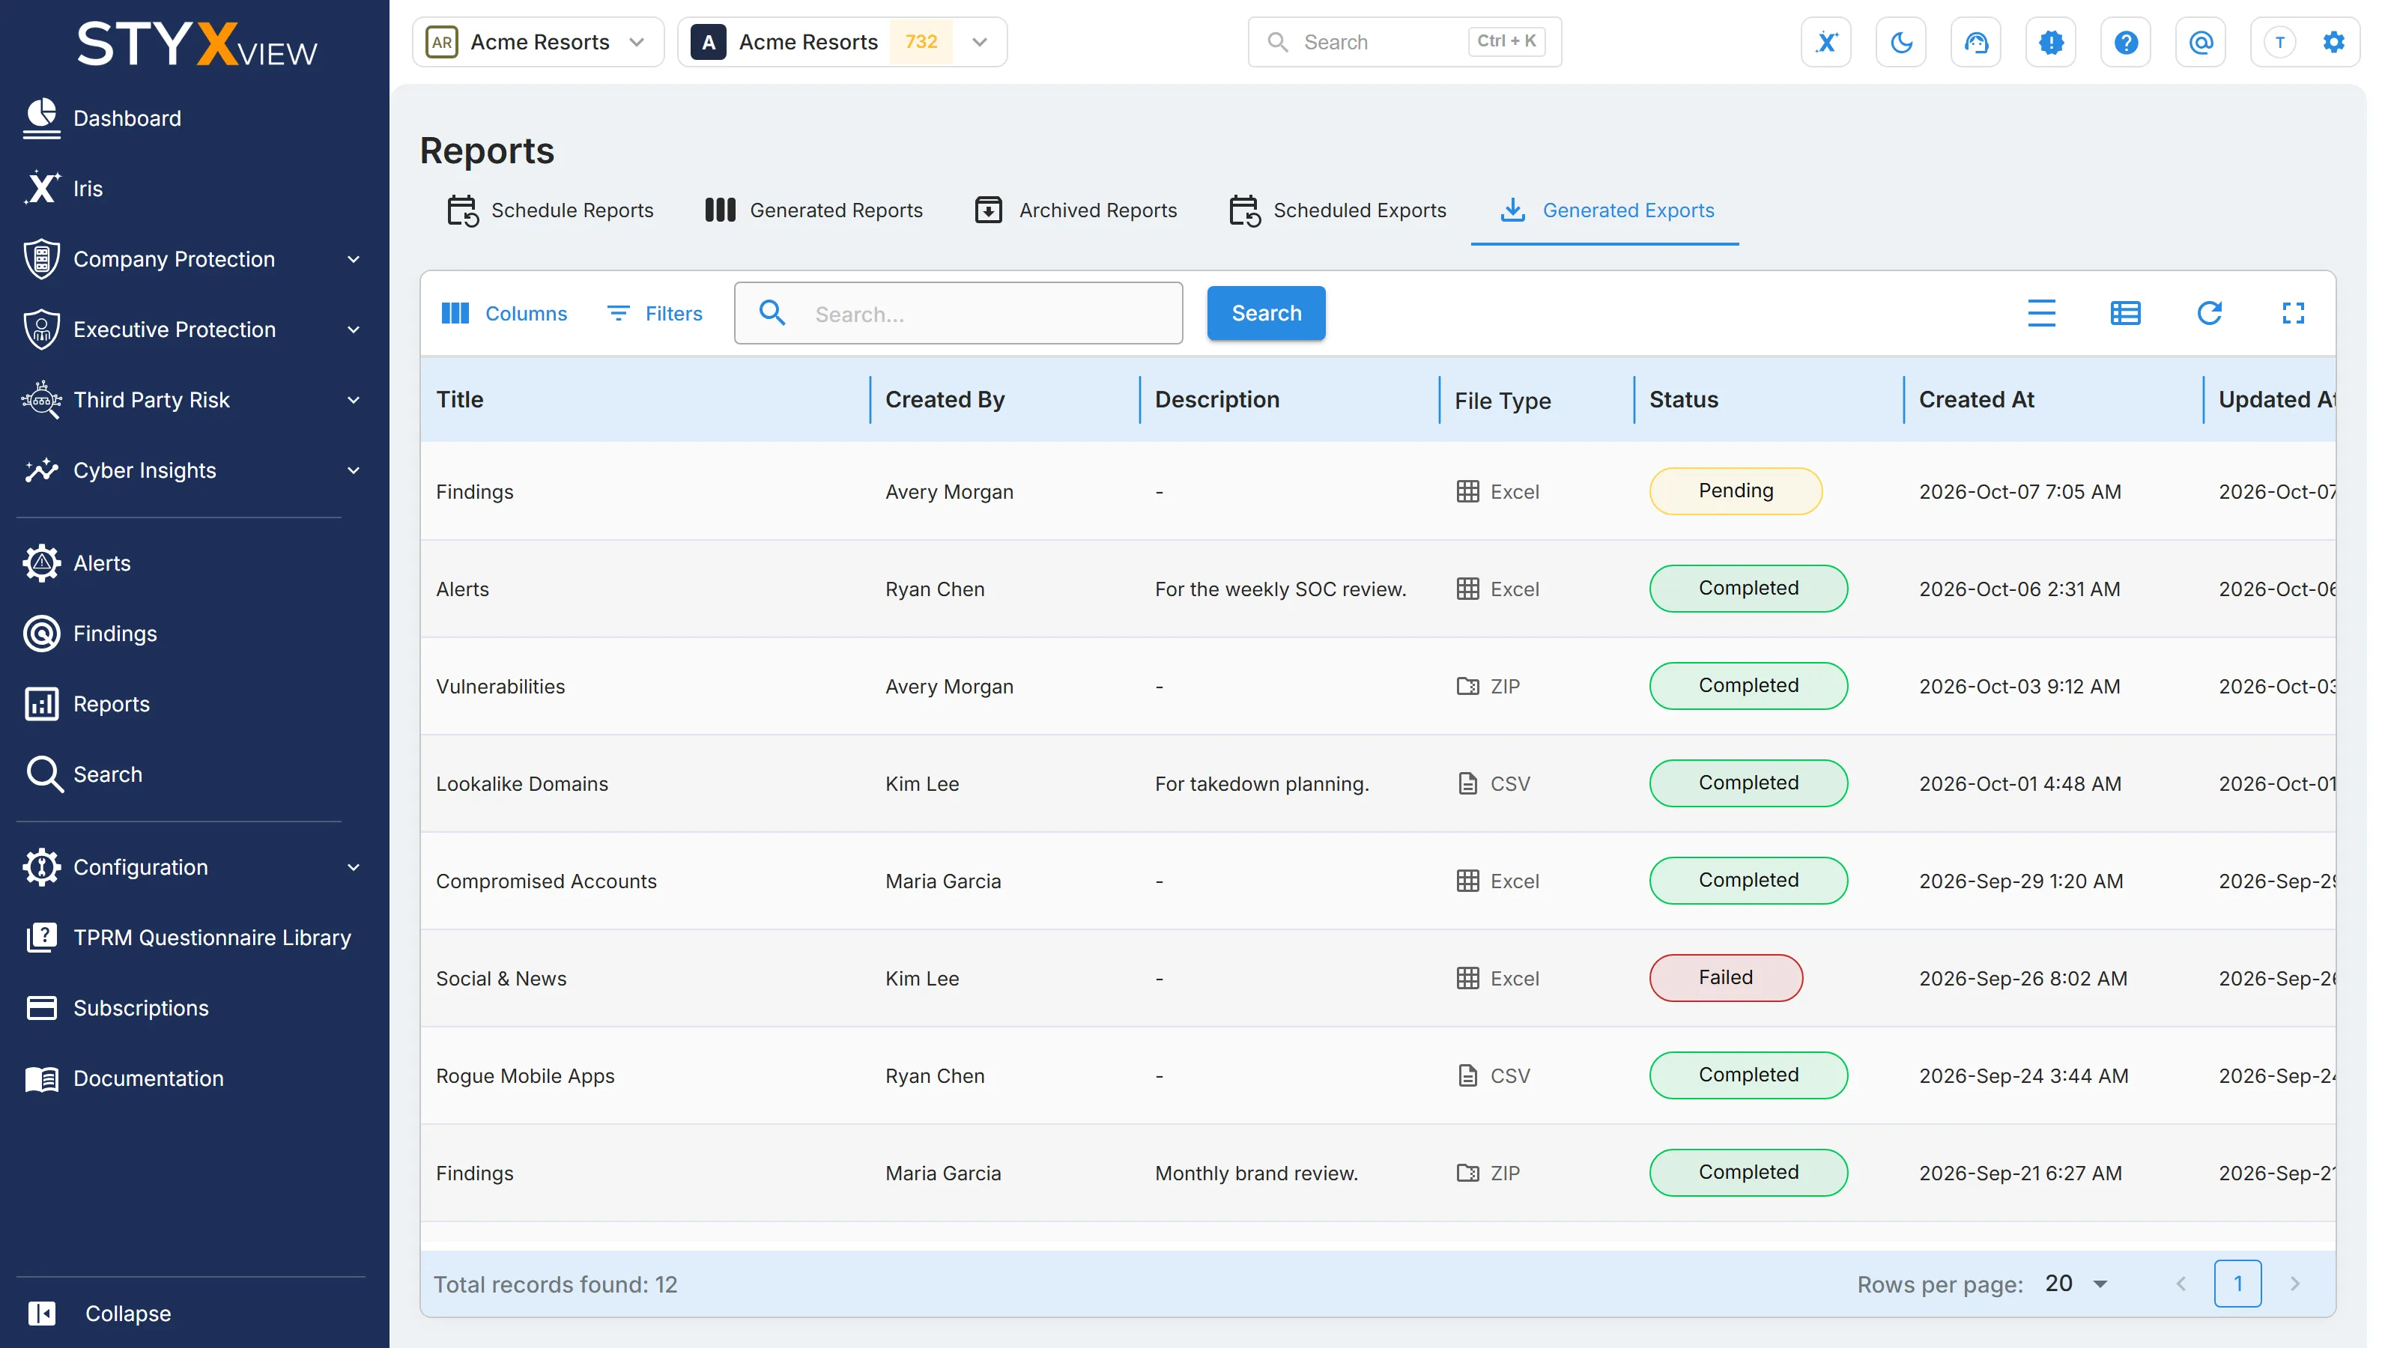Switch to Generated Reports tab

pos(813,210)
